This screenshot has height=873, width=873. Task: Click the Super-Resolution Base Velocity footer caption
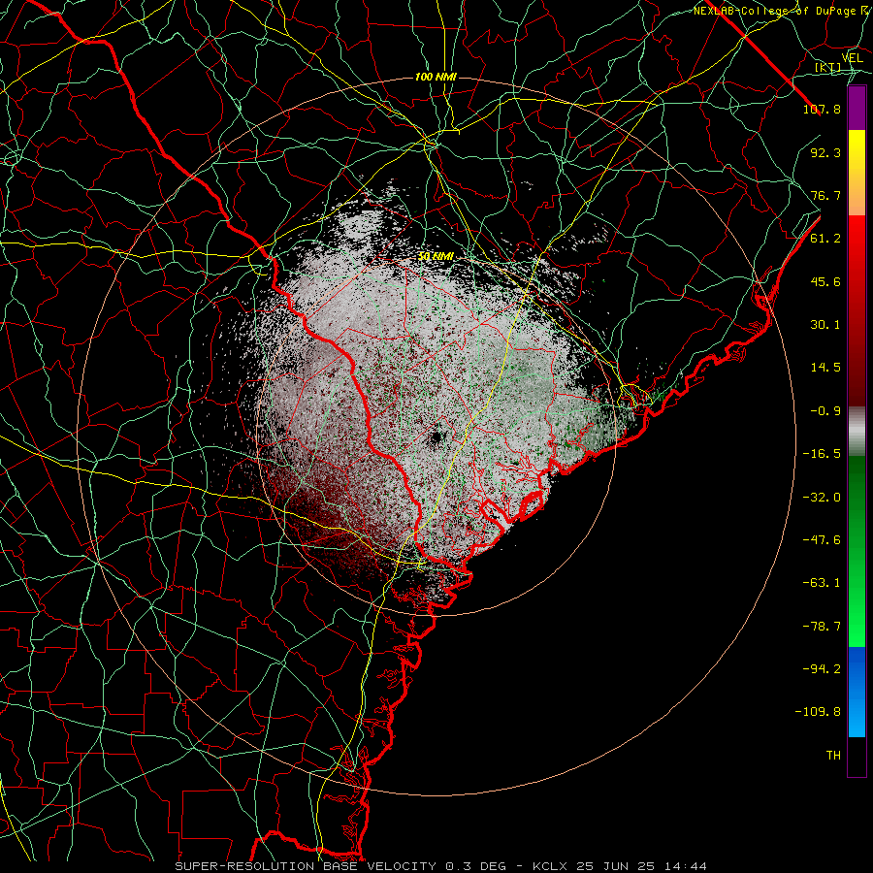click(441, 866)
